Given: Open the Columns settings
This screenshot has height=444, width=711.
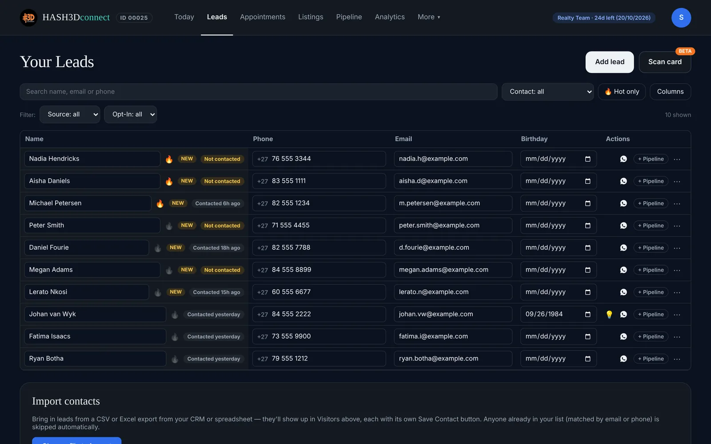Looking at the screenshot, I should pyautogui.click(x=670, y=91).
